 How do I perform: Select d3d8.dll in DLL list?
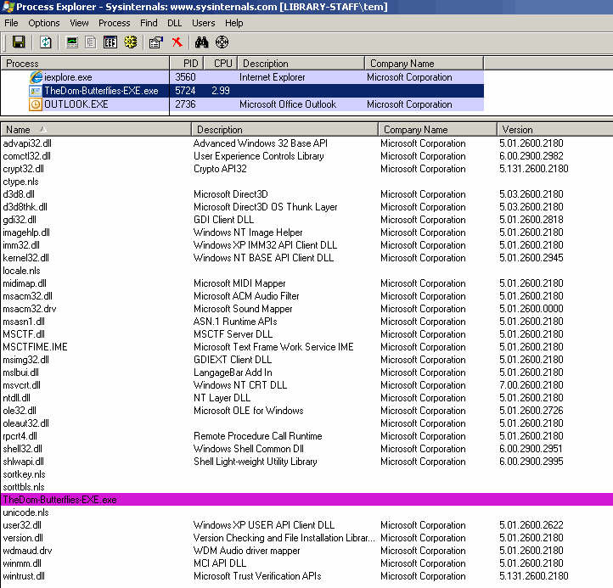point(19,194)
